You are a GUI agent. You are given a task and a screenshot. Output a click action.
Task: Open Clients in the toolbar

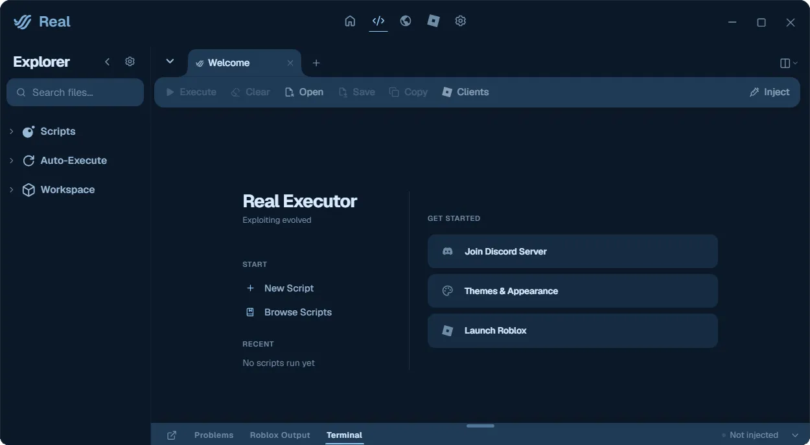(x=465, y=92)
